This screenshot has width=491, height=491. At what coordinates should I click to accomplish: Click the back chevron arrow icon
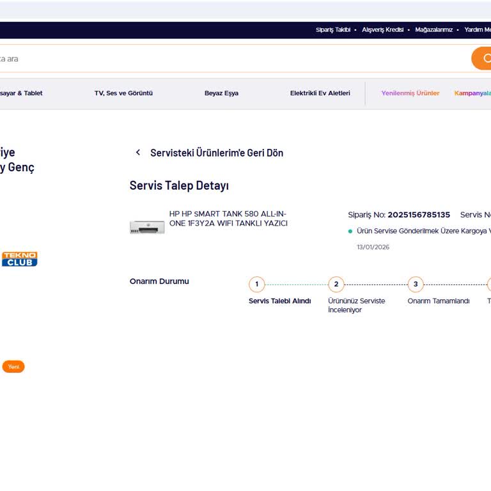tap(137, 153)
